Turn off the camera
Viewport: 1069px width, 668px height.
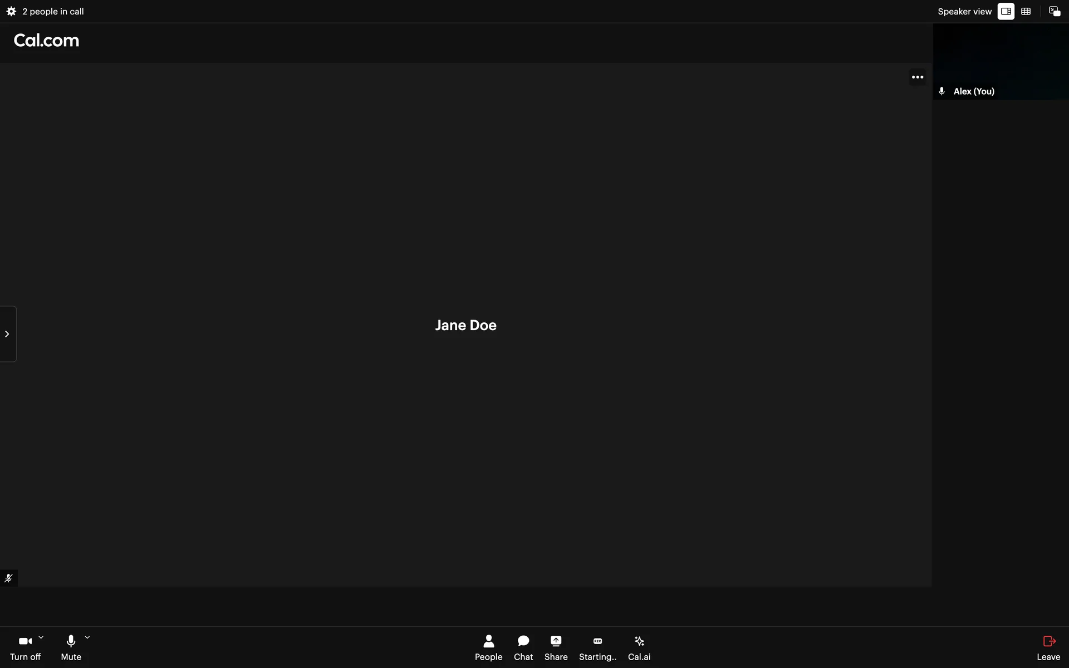coord(25,647)
